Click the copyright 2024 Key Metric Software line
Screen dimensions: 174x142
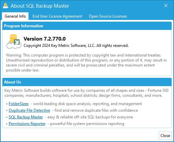pyautogui.click(x=76, y=46)
